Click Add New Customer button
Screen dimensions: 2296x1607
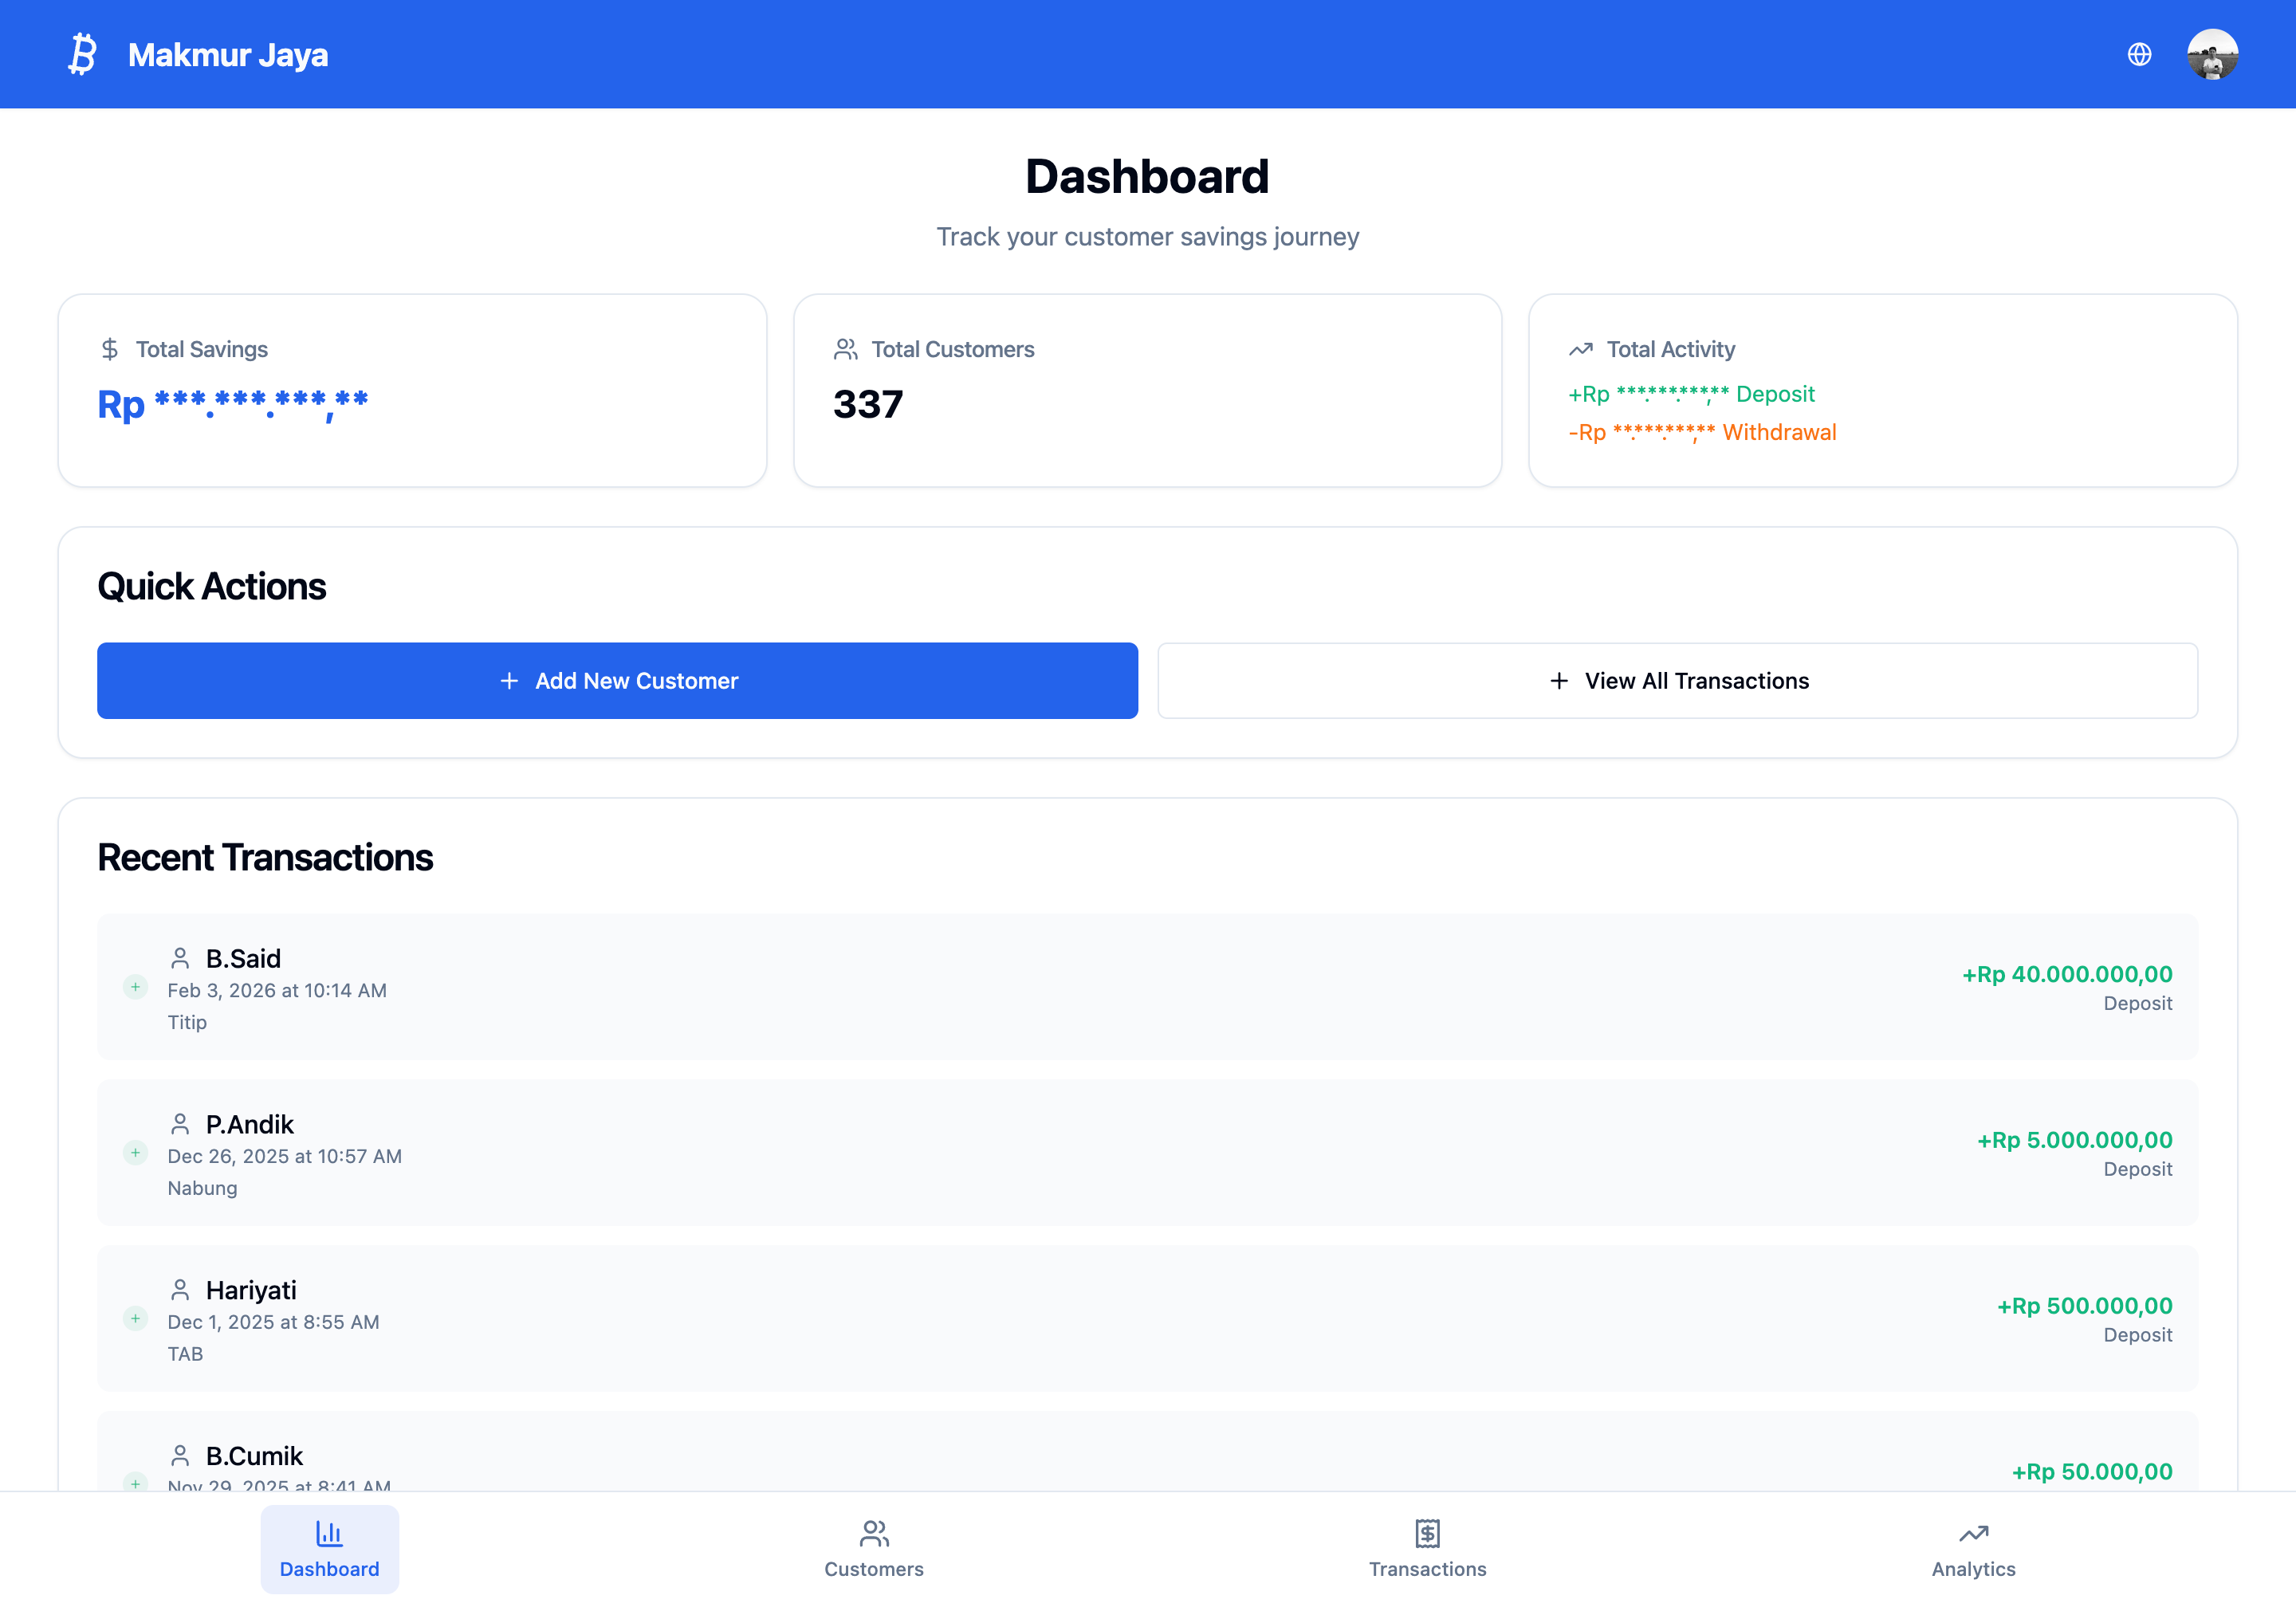tap(617, 680)
